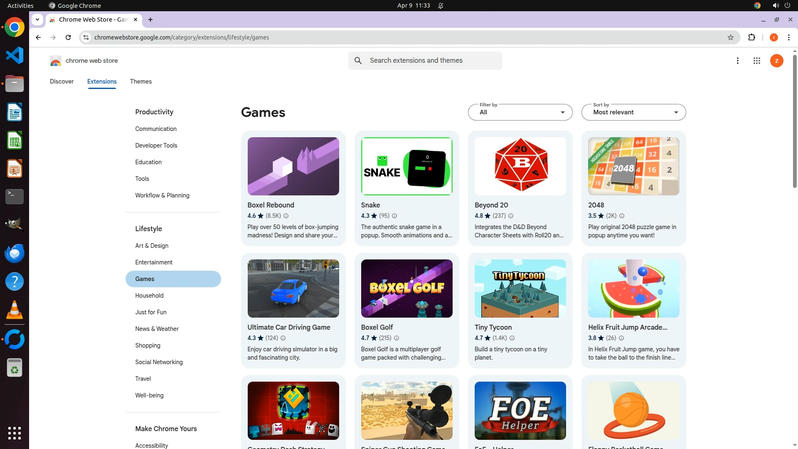This screenshot has height=449, width=798.
Task: Click the view site information icon
Action: pos(86,37)
